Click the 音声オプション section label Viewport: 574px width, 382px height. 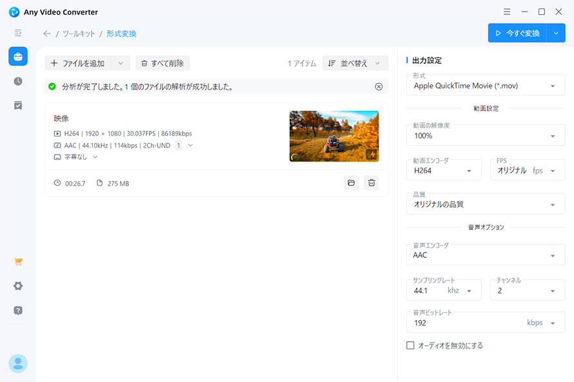point(486,227)
